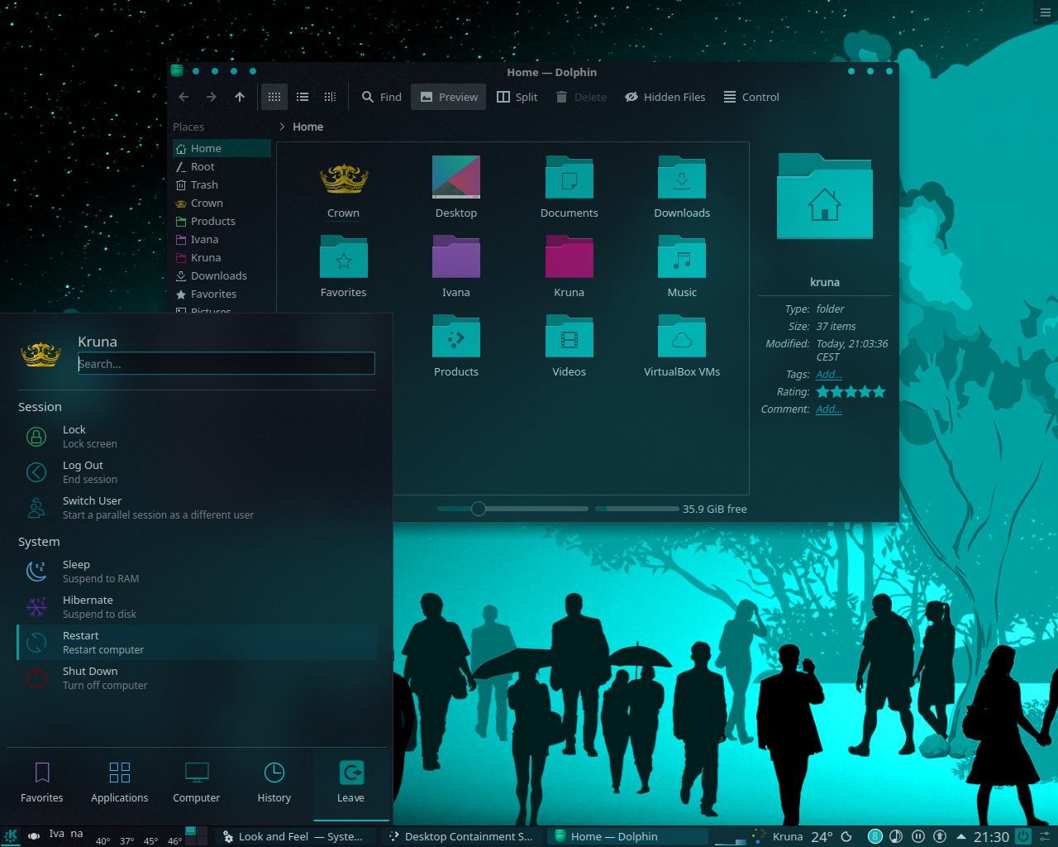
Task: Open Find search in Dolphin toolbar
Action: pyautogui.click(x=380, y=97)
